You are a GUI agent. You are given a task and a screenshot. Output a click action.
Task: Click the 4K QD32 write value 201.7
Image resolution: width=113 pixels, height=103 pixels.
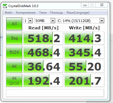[x=84, y=80]
